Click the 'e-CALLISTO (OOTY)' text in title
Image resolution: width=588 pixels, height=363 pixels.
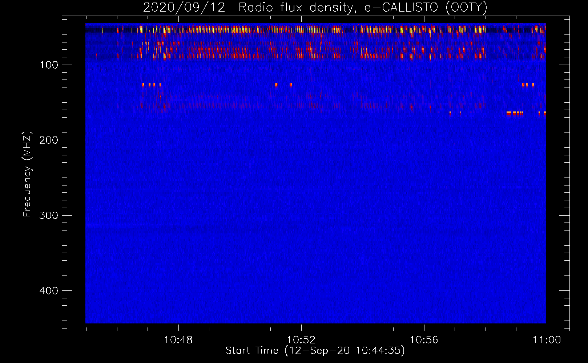[426, 8]
